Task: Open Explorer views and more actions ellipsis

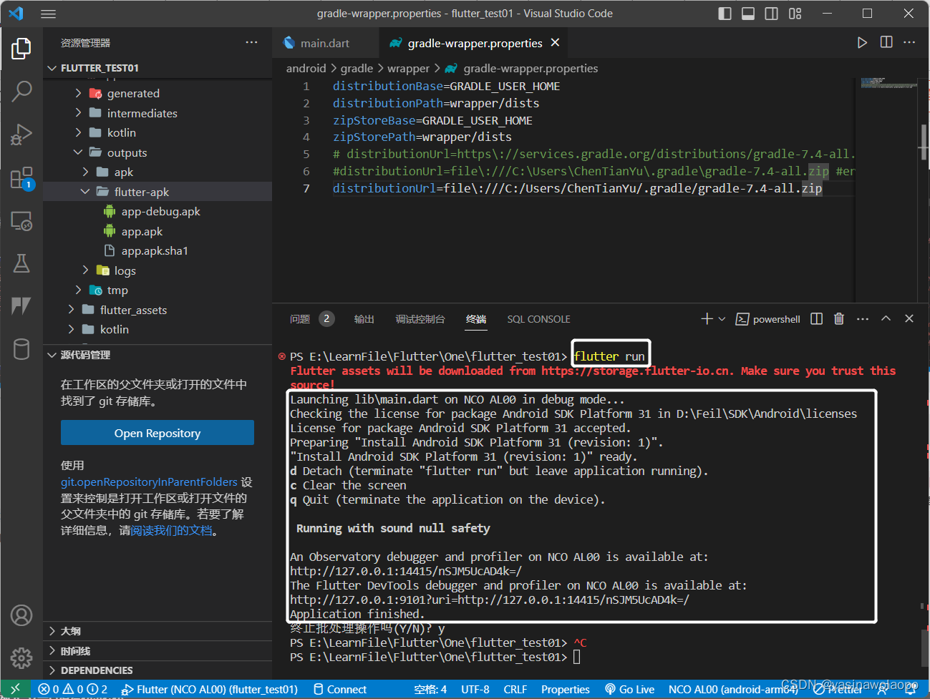Action: click(251, 42)
